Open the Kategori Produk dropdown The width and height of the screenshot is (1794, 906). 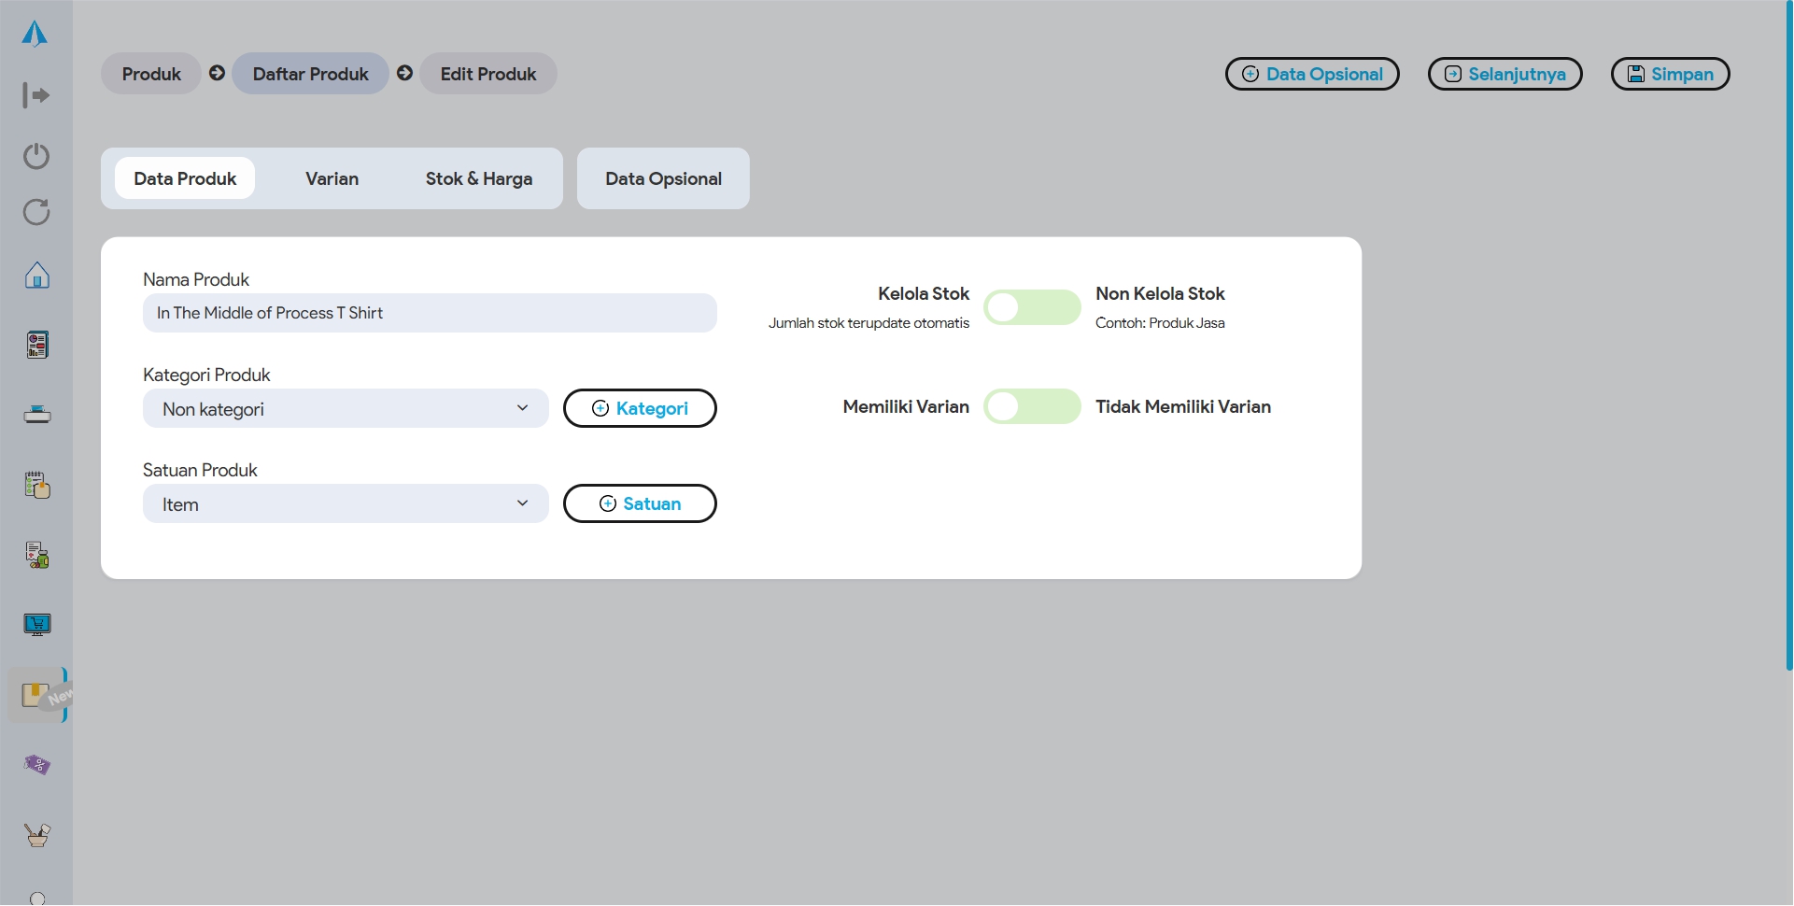(x=345, y=409)
